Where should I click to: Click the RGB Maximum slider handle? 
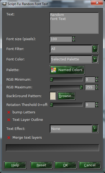click(81, 87)
